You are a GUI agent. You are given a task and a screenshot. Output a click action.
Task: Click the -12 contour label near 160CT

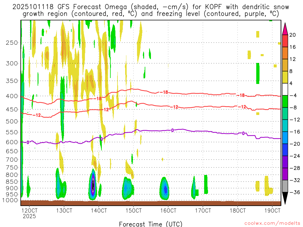[174, 107]
